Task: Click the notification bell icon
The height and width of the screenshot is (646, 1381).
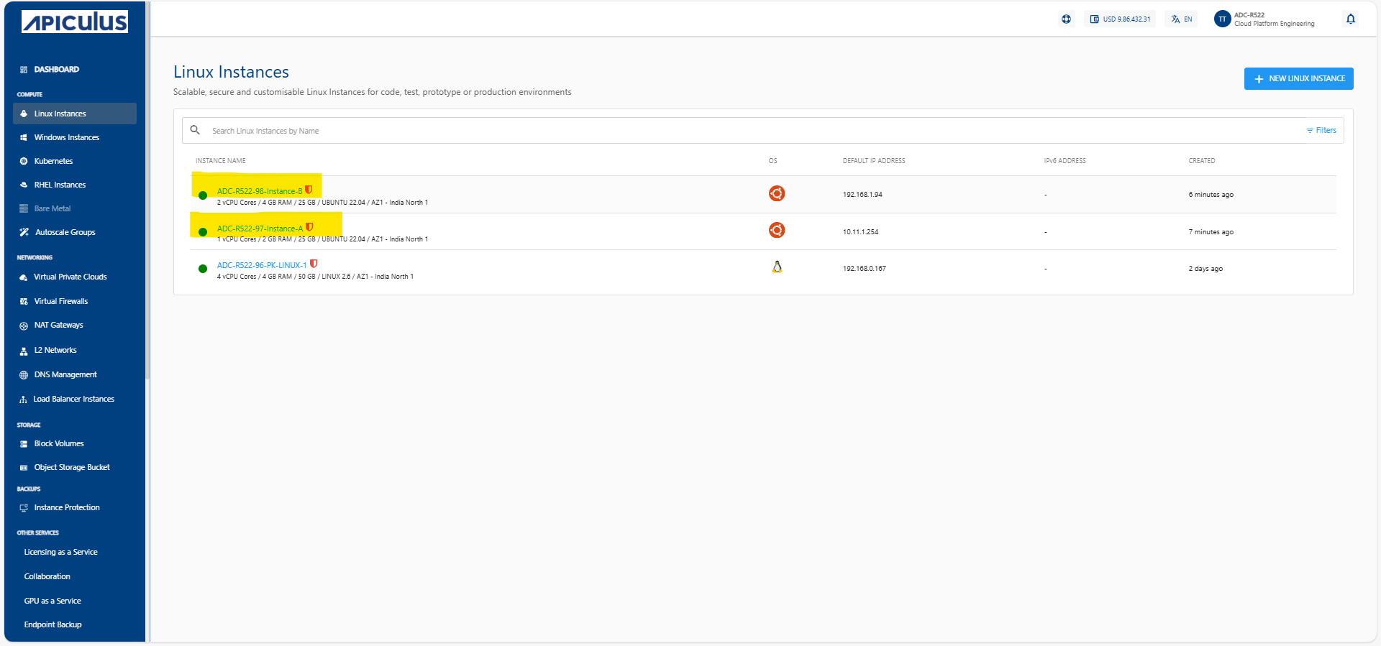Action: [x=1350, y=19]
